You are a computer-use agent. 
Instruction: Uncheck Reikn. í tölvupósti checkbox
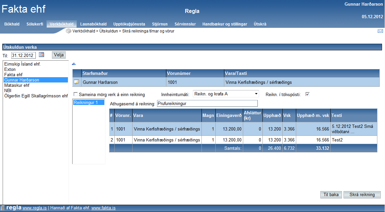307,94
